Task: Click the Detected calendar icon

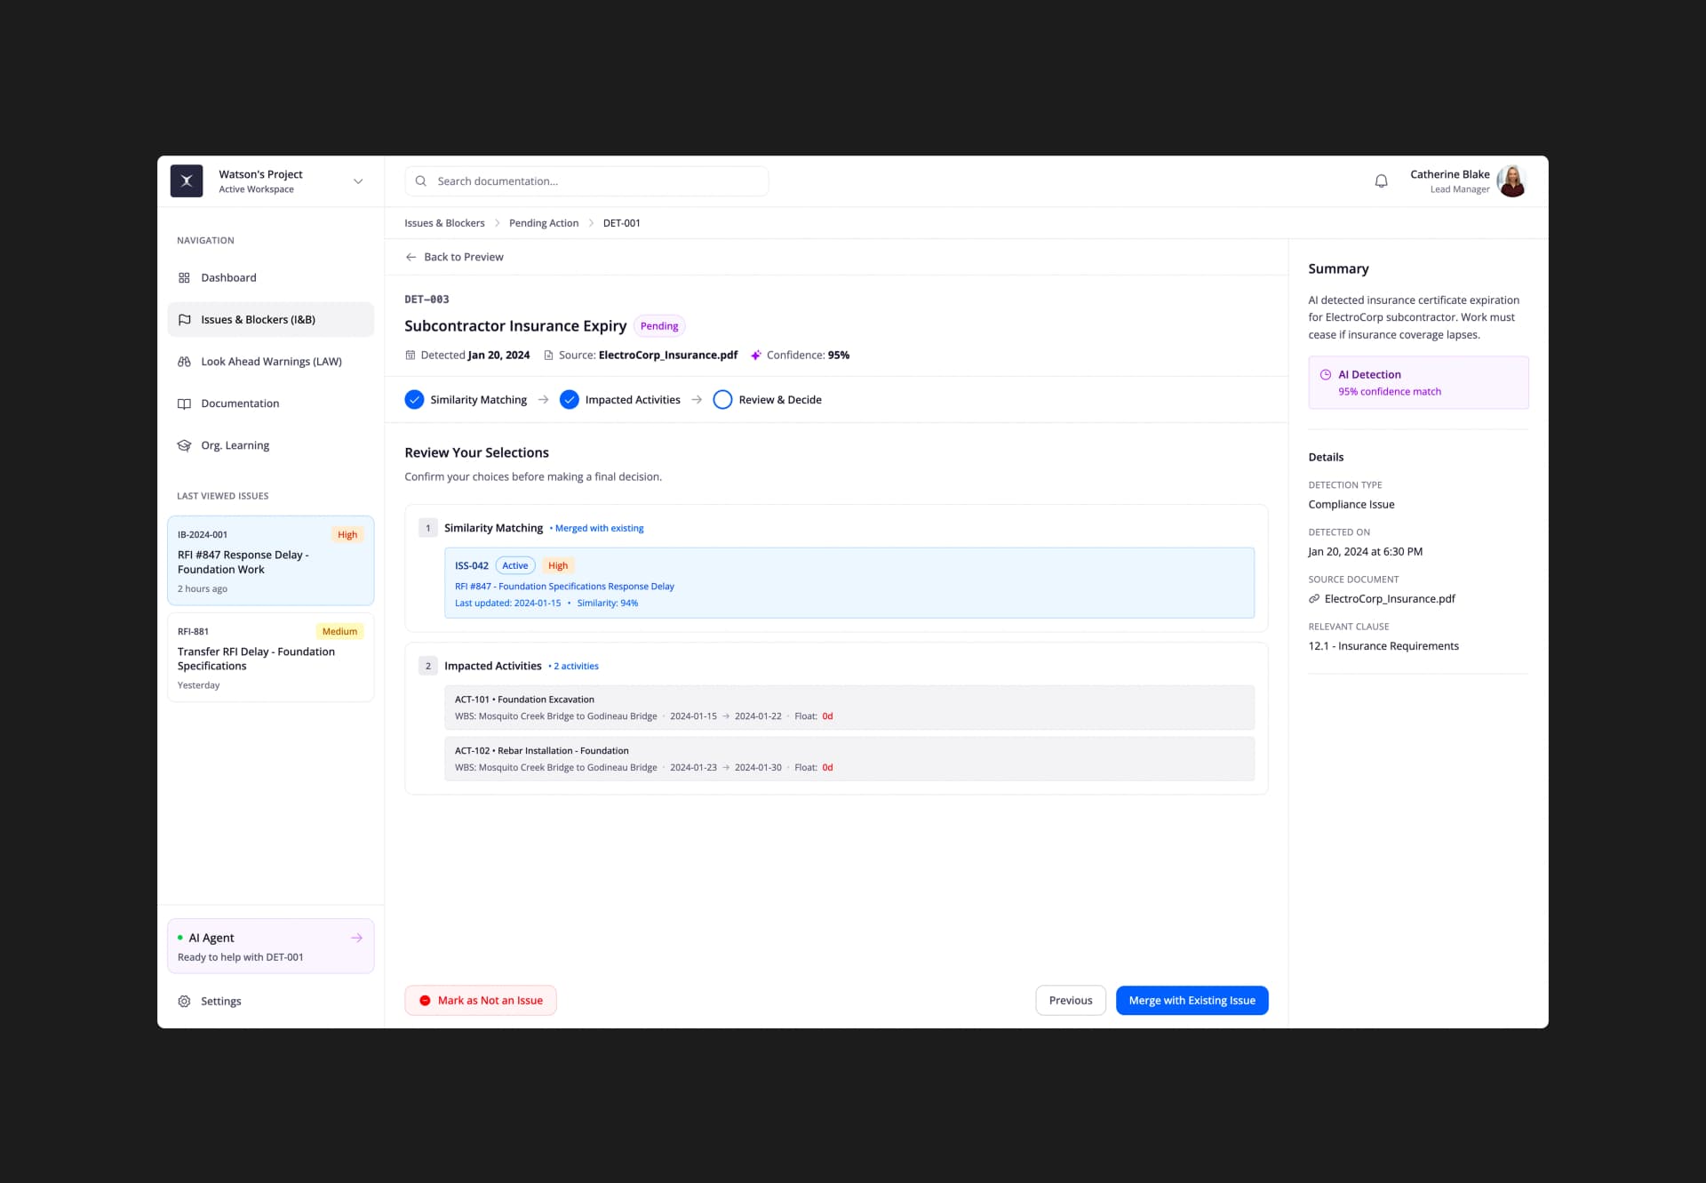Action: click(411, 356)
